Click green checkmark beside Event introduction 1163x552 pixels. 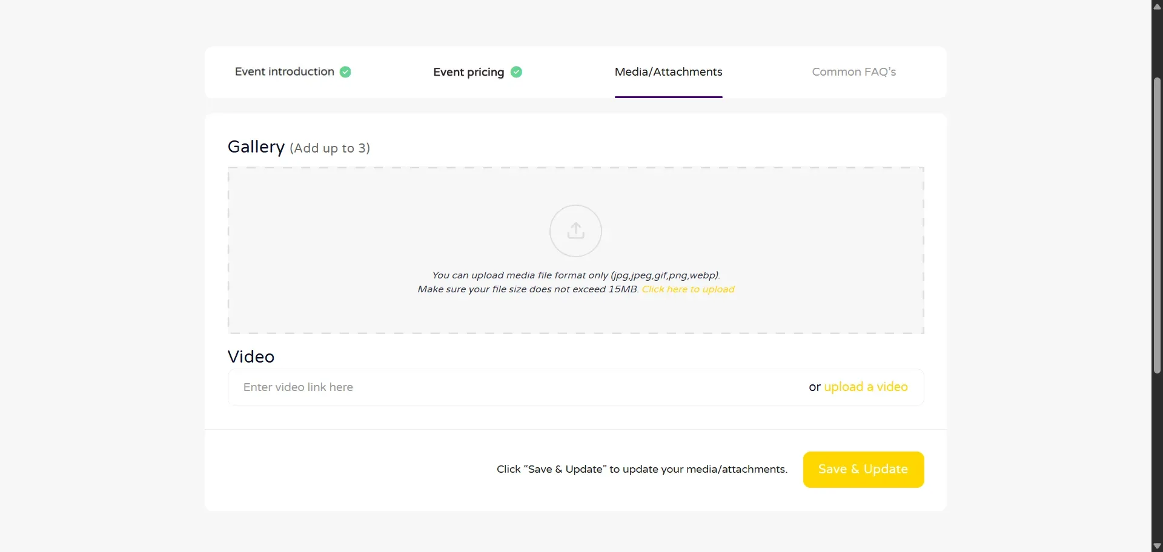pyautogui.click(x=345, y=72)
